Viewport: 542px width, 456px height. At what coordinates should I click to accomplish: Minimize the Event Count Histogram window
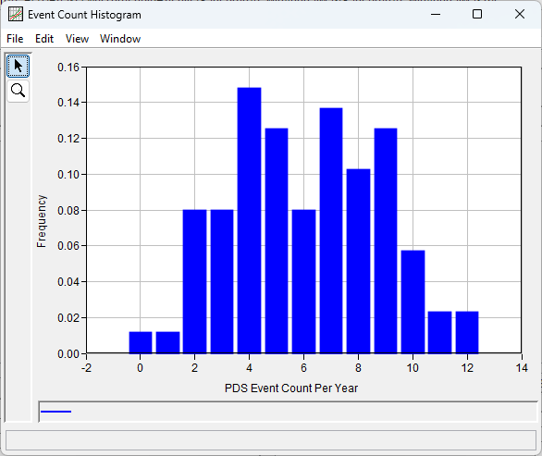436,14
